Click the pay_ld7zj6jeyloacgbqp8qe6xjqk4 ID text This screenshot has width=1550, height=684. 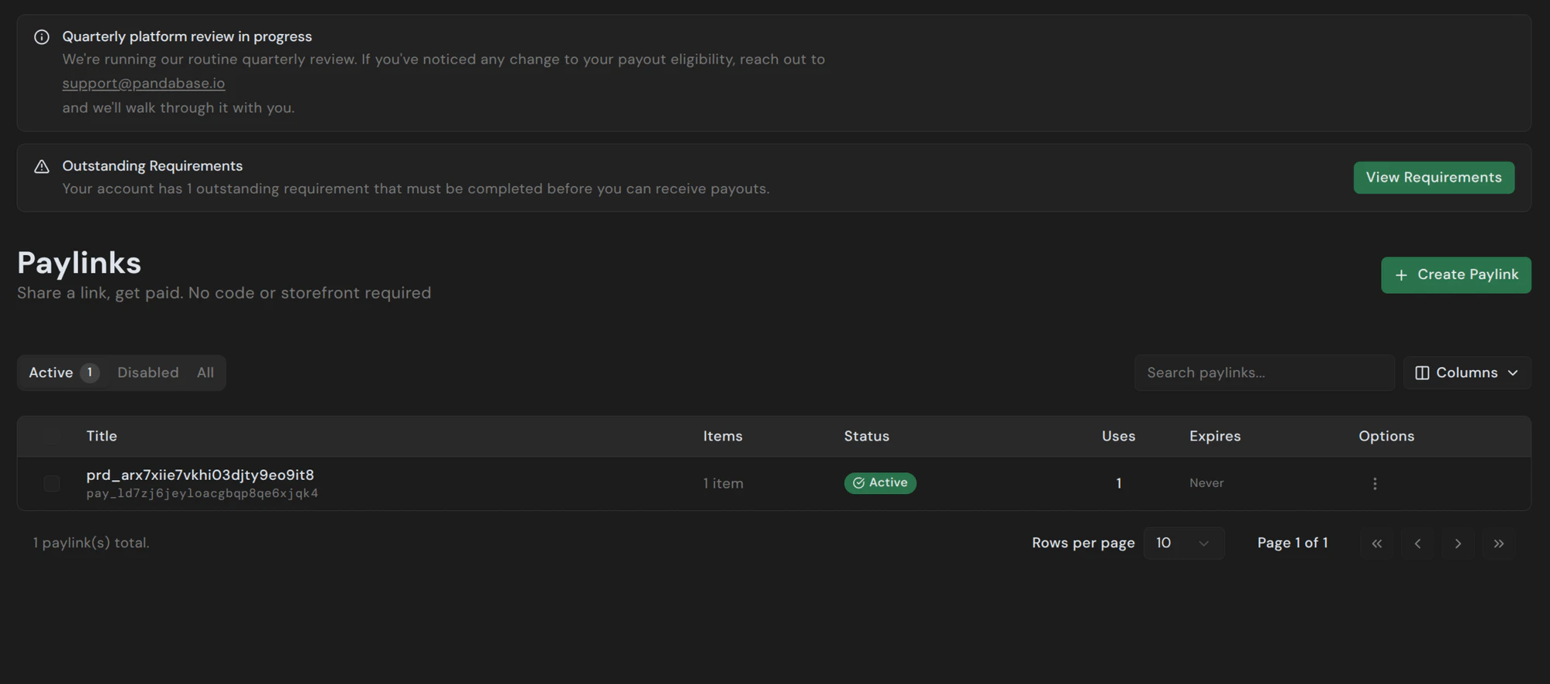coord(202,494)
